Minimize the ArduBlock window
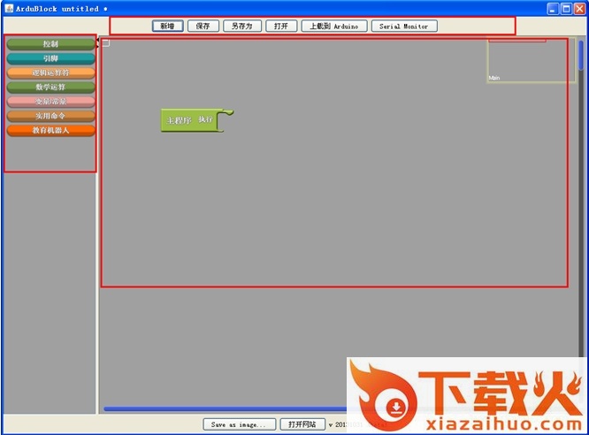Image resolution: width=589 pixels, height=435 pixels. point(552,9)
